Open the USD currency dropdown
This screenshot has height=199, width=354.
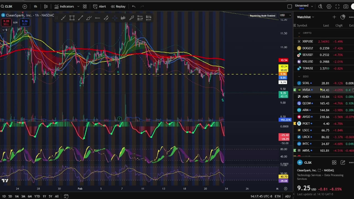(x=285, y=15)
